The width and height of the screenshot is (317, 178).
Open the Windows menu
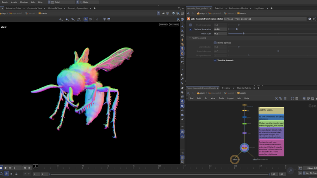tap(24, 2)
